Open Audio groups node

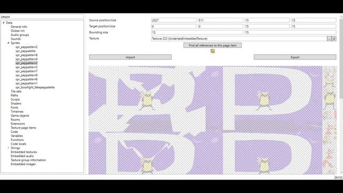[x=20, y=35]
